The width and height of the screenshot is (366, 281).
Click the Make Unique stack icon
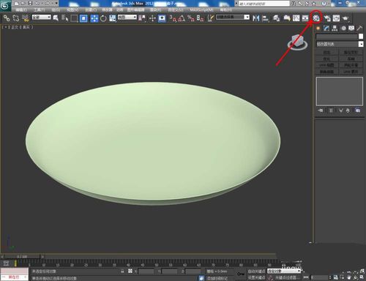(341, 110)
